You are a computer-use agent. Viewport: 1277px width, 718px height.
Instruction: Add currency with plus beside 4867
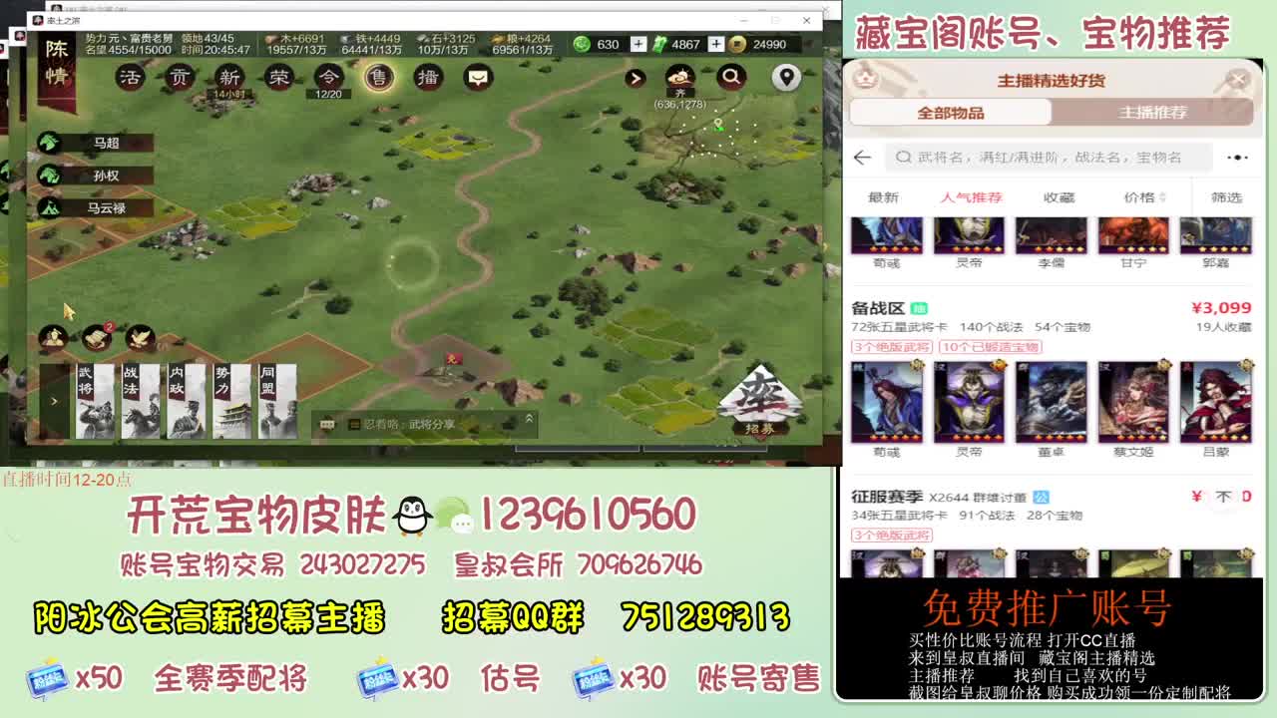[x=715, y=44]
